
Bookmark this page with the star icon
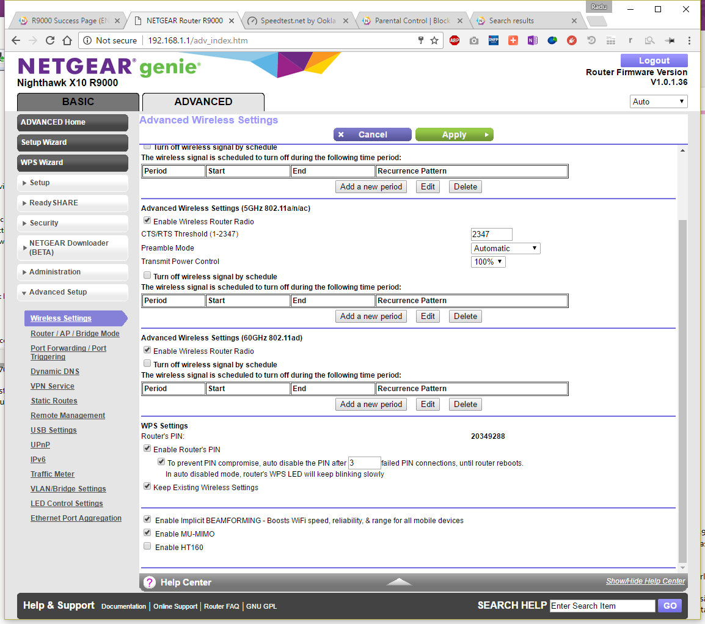(434, 40)
